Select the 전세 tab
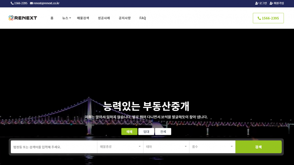The width and height of the screenshot is (294, 165). tap(163, 132)
